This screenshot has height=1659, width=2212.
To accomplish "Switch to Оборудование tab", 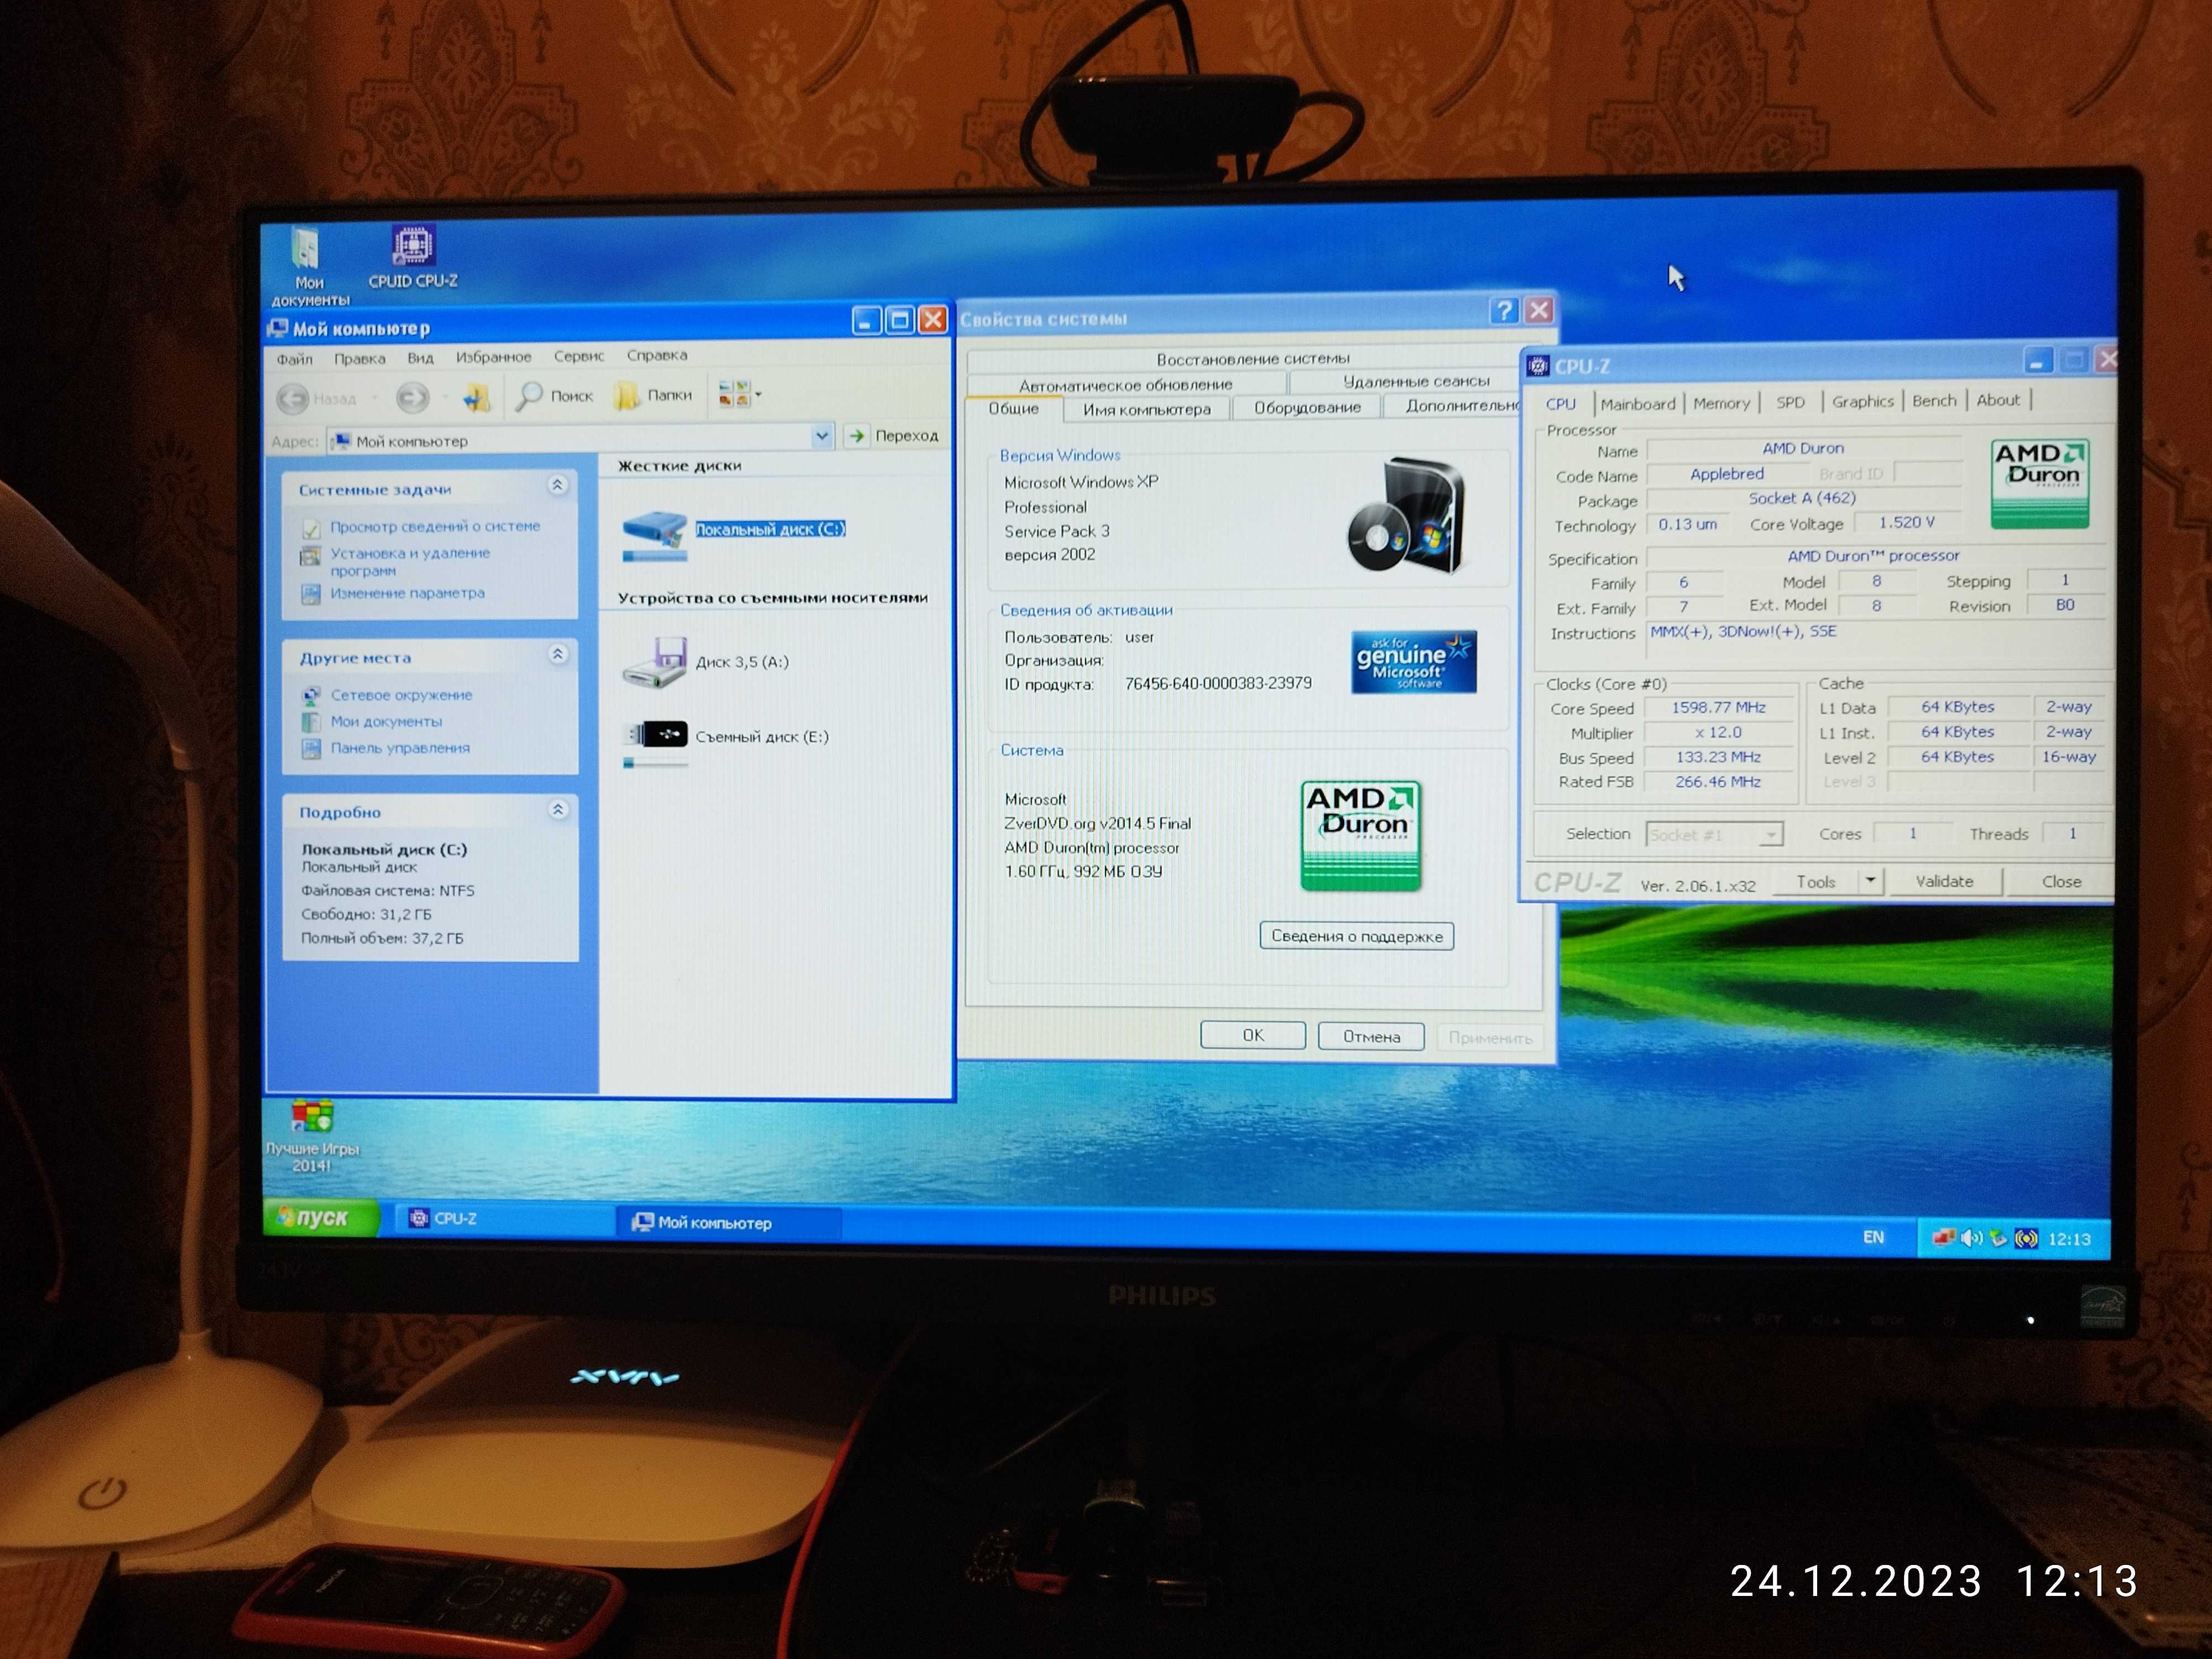I will [1307, 407].
